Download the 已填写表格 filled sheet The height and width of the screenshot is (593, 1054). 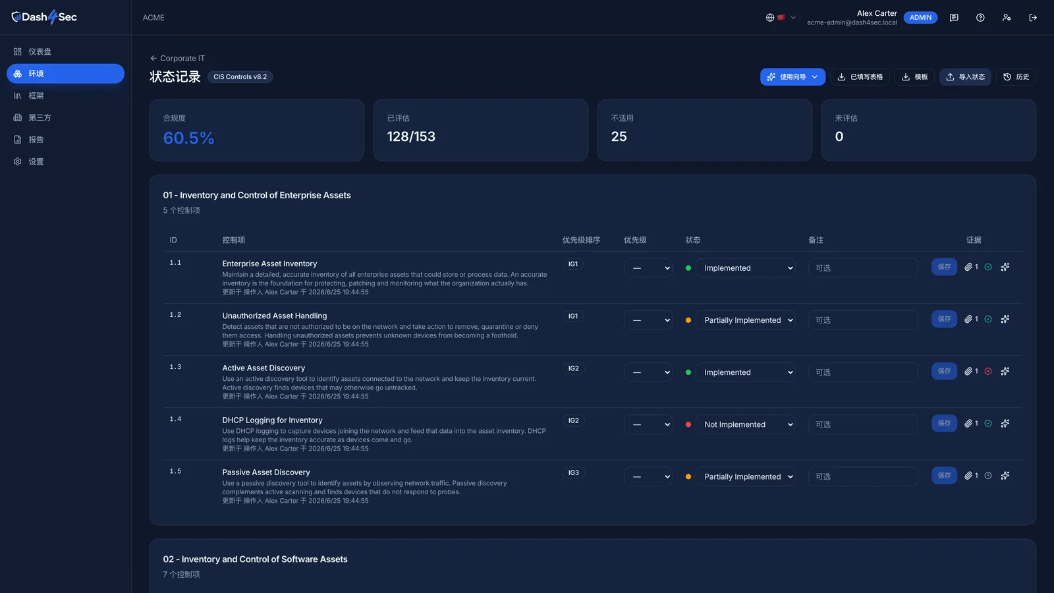[x=860, y=77]
